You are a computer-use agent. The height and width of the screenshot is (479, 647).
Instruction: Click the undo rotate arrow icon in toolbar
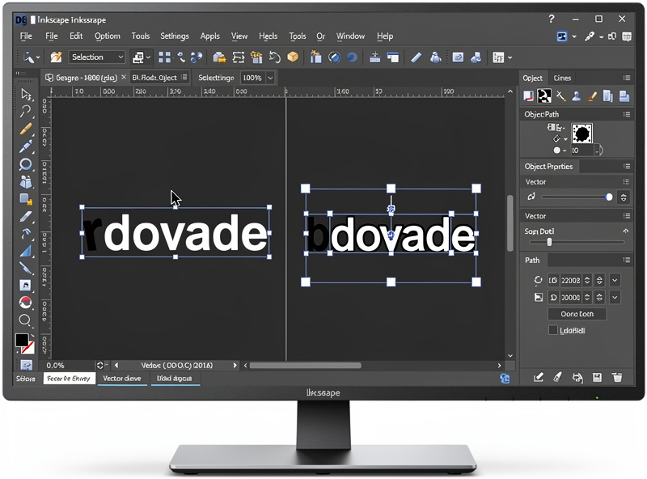tap(275, 57)
